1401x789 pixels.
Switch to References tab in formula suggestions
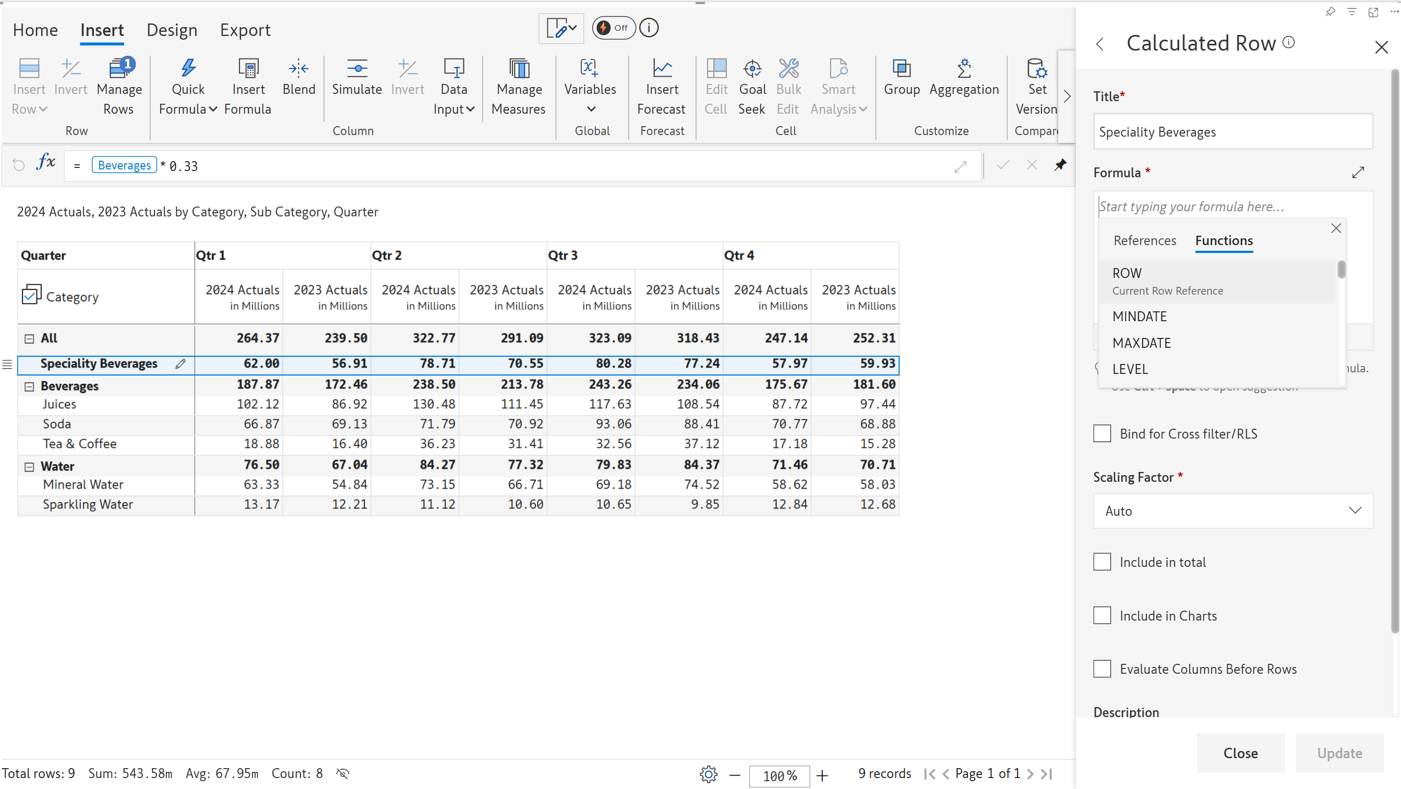1144,241
